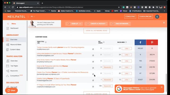
Task: Open Content Ideas in sidebar
Action: pos(15,49)
